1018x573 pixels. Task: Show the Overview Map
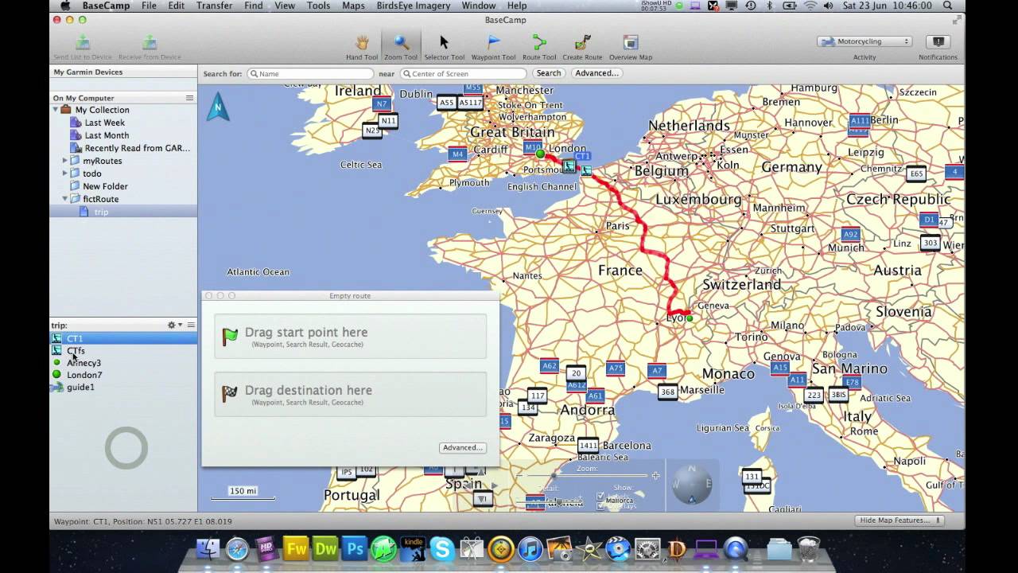point(630,47)
